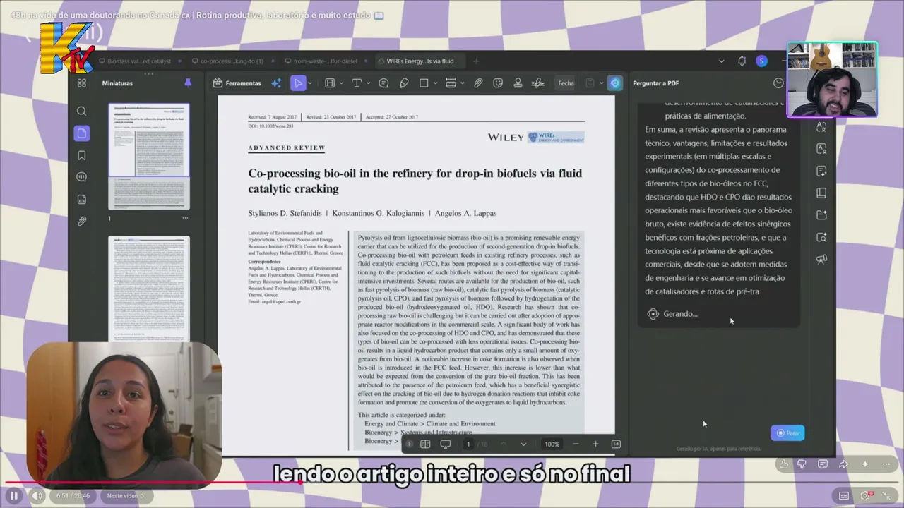The height and width of the screenshot is (508, 904).
Task: Dislike the video with thumbs down
Action: click(802, 464)
